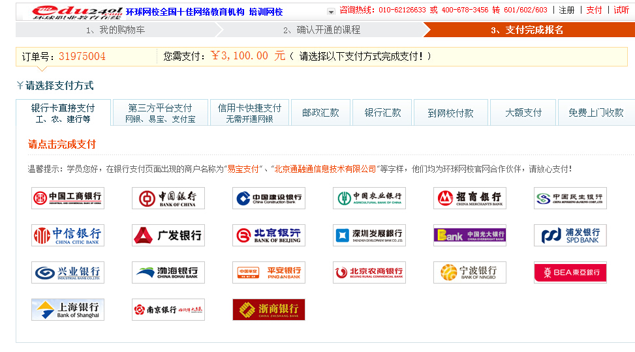
Task: Choose Bank of Ningbo logo
Action: pos(469,272)
